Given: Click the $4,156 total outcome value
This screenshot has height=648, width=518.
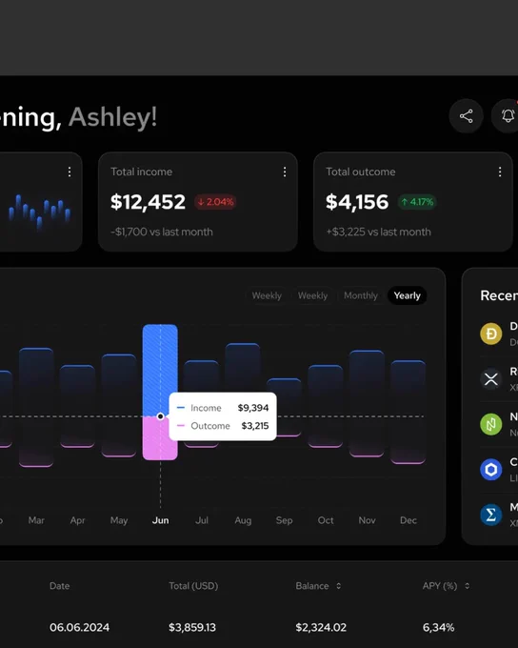Looking at the screenshot, I should pyautogui.click(x=357, y=202).
